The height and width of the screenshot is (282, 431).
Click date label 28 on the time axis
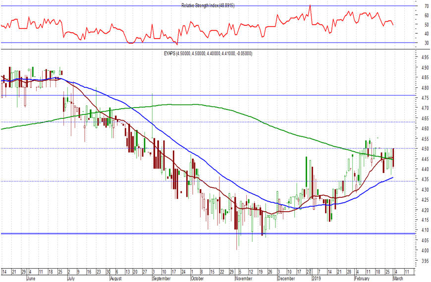click(349, 272)
